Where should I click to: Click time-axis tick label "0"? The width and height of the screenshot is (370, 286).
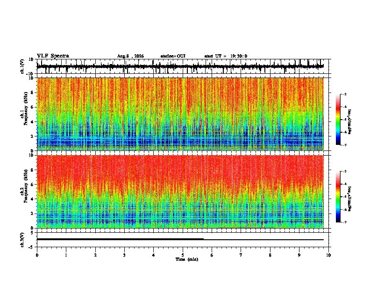[x=37, y=255]
